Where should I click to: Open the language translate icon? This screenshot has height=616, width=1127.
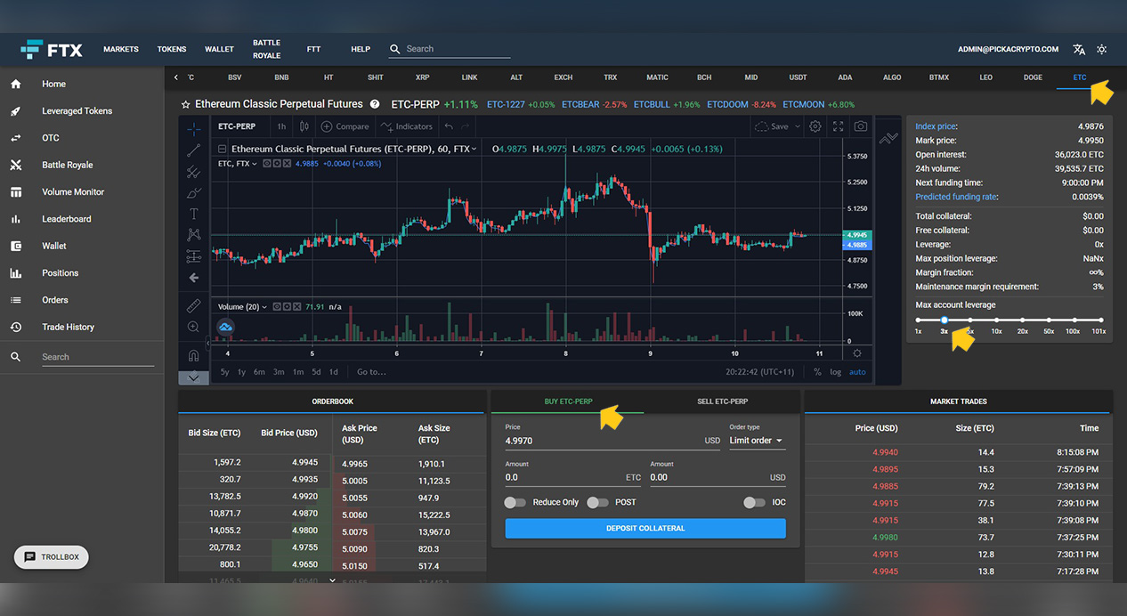pos(1079,49)
